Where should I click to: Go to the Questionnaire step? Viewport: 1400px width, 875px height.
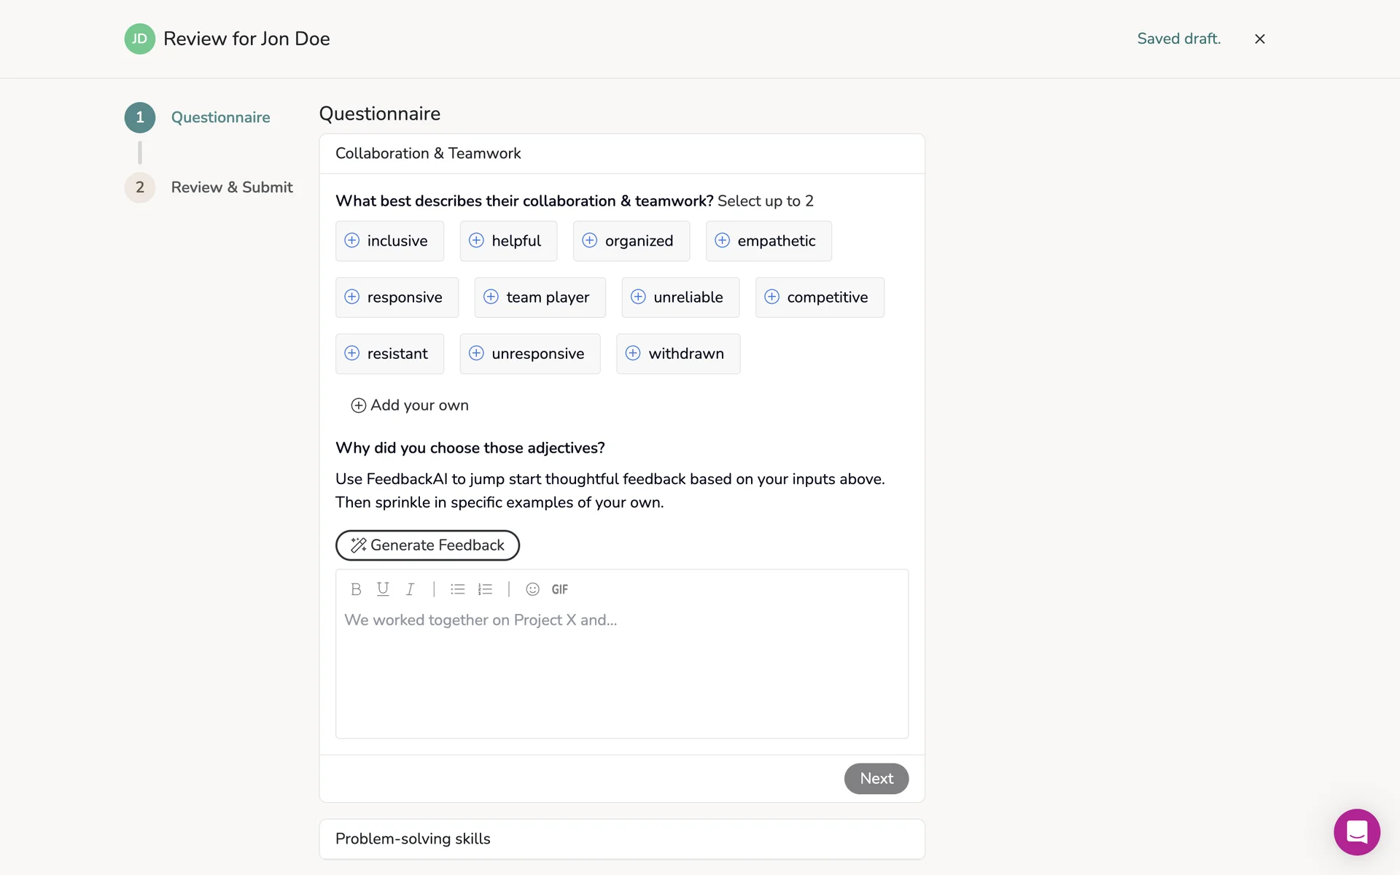pyautogui.click(x=220, y=117)
